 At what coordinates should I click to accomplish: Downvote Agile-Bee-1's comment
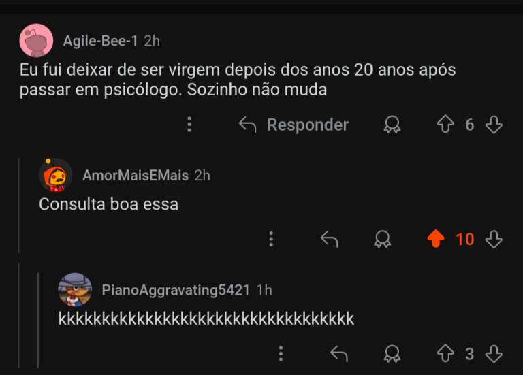494,125
